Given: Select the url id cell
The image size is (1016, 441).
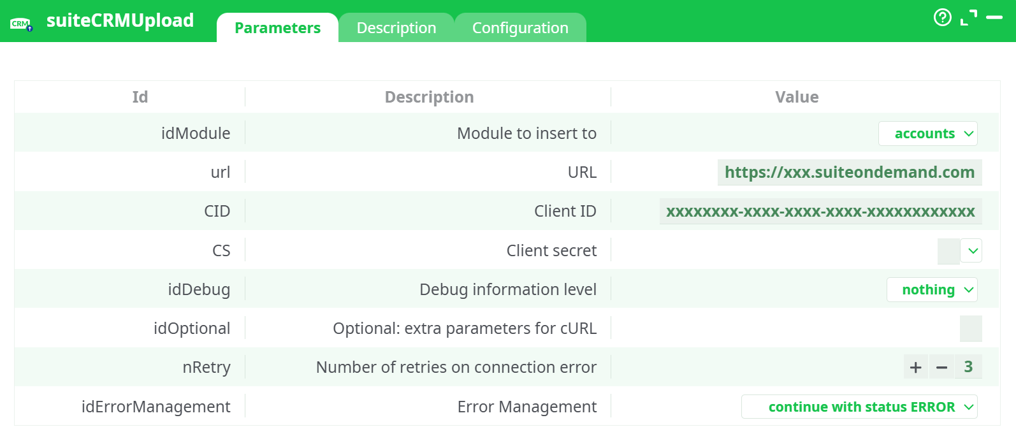Looking at the screenshot, I should tap(221, 172).
